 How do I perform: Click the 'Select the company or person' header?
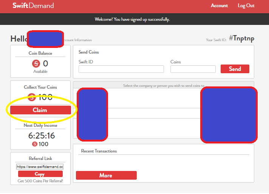tap(164, 86)
